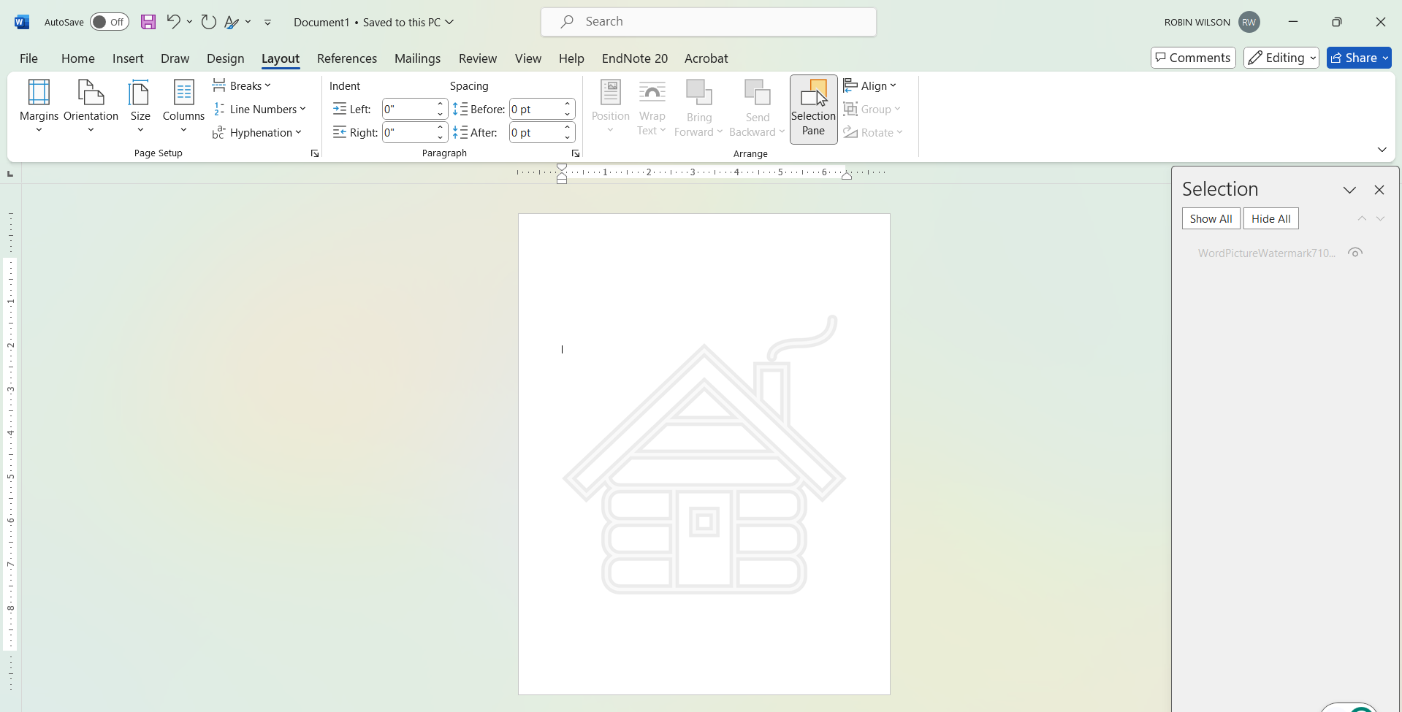Open the Design ribbon tab

(225, 58)
